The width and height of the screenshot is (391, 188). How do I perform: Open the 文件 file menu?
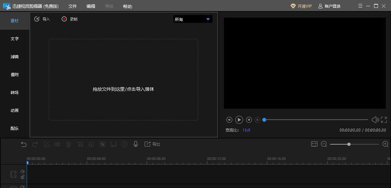click(73, 6)
